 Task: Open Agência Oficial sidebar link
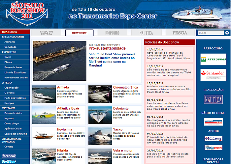(13, 128)
